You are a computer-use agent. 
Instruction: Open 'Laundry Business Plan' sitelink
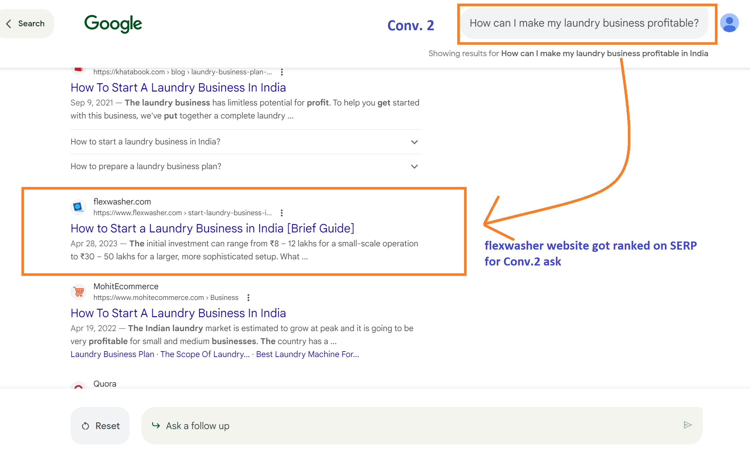point(112,354)
